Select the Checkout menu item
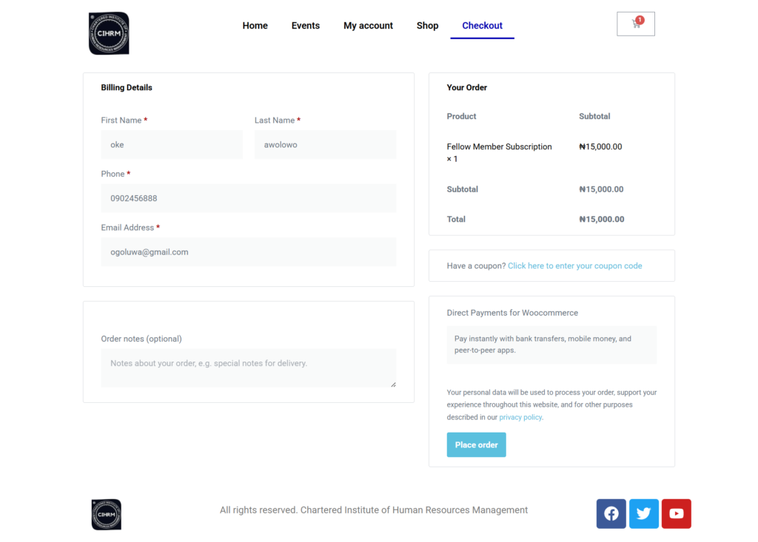This screenshot has height=542, width=758. click(482, 25)
